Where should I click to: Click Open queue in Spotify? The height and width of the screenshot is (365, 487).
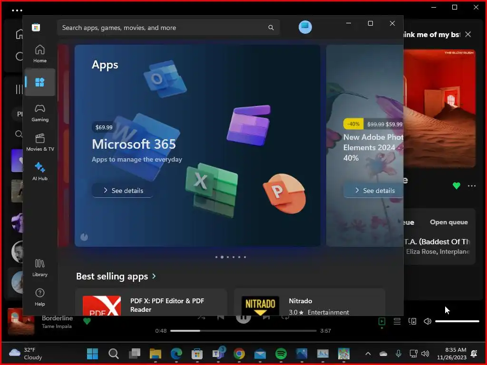point(449,222)
